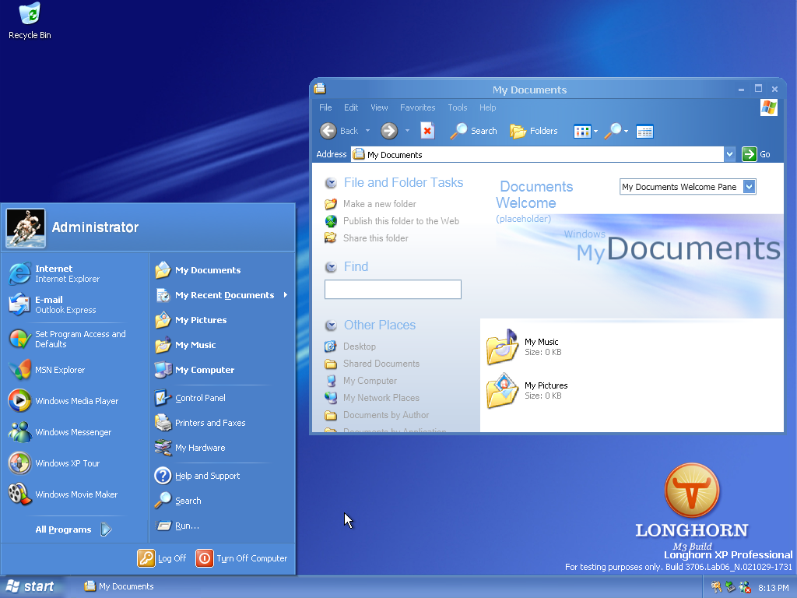
Task: Click the Back navigation arrow
Action: [329, 131]
